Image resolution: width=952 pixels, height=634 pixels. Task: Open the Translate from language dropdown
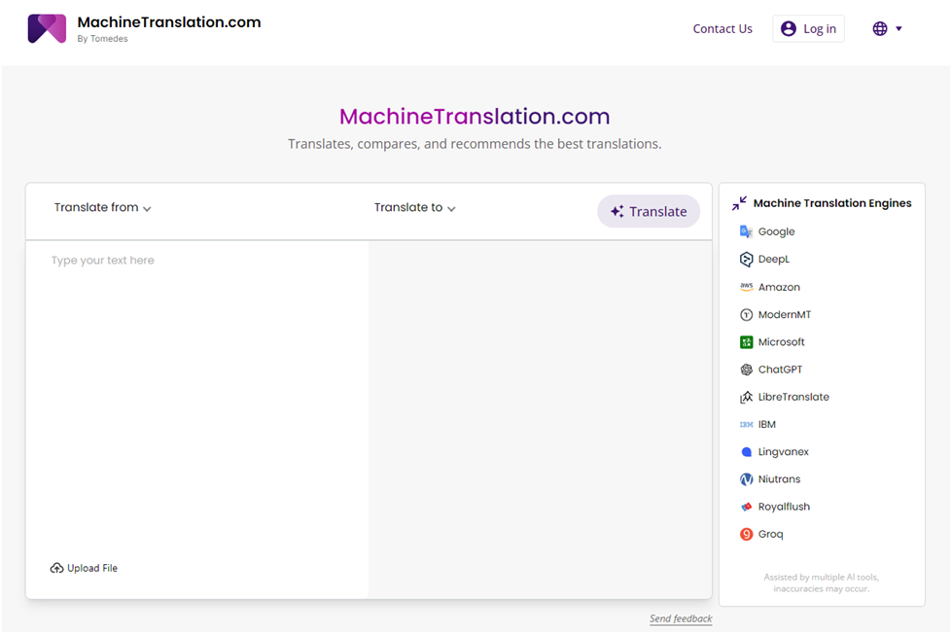coord(102,207)
